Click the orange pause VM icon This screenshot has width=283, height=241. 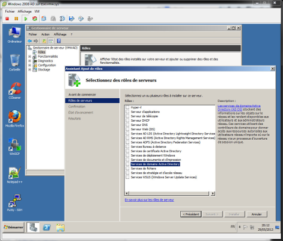click(x=16, y=19)
